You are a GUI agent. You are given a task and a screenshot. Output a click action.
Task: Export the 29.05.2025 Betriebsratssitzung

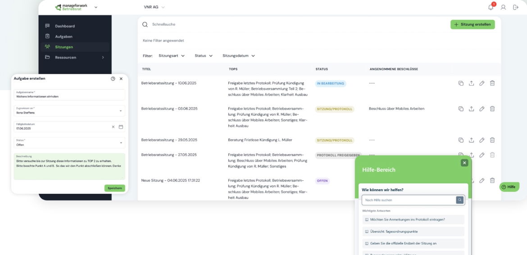click(471, 140)
